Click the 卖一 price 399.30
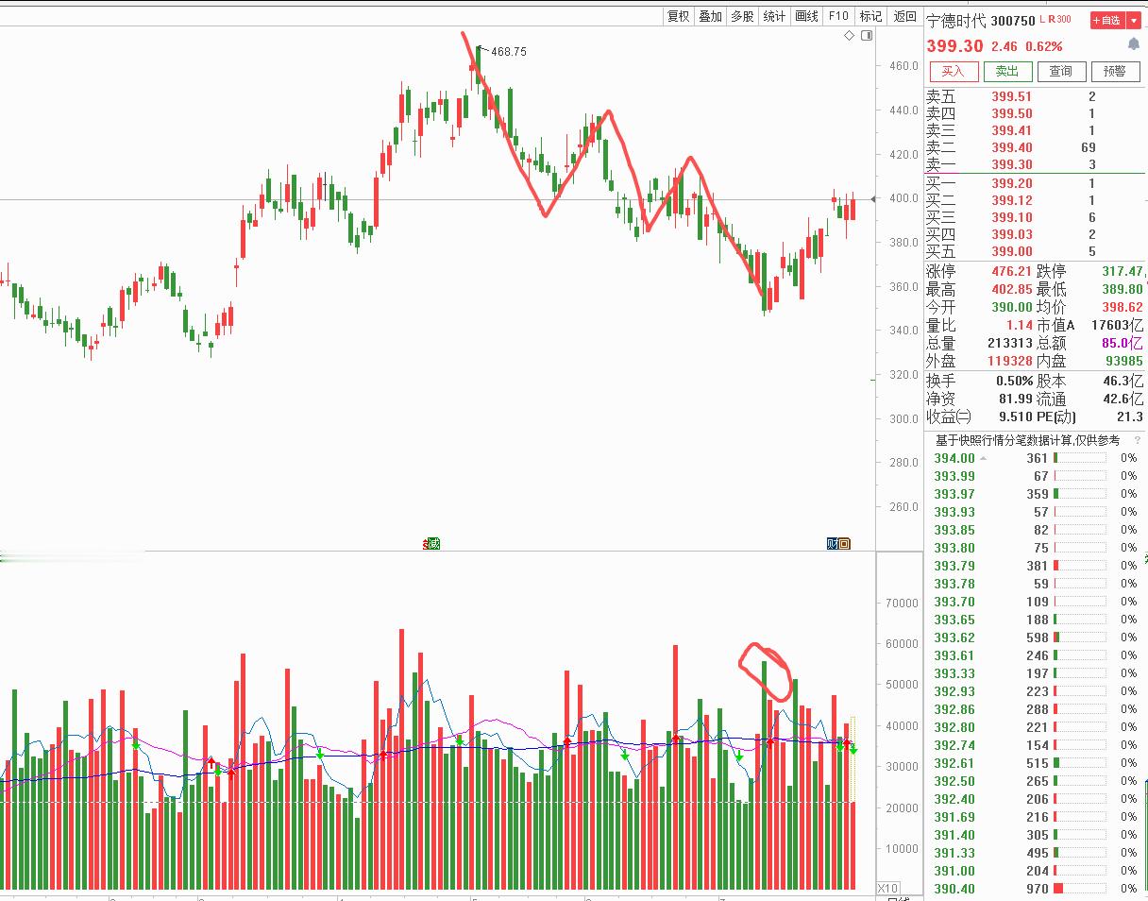The image size is (1148, 901). pos(1011,164)
